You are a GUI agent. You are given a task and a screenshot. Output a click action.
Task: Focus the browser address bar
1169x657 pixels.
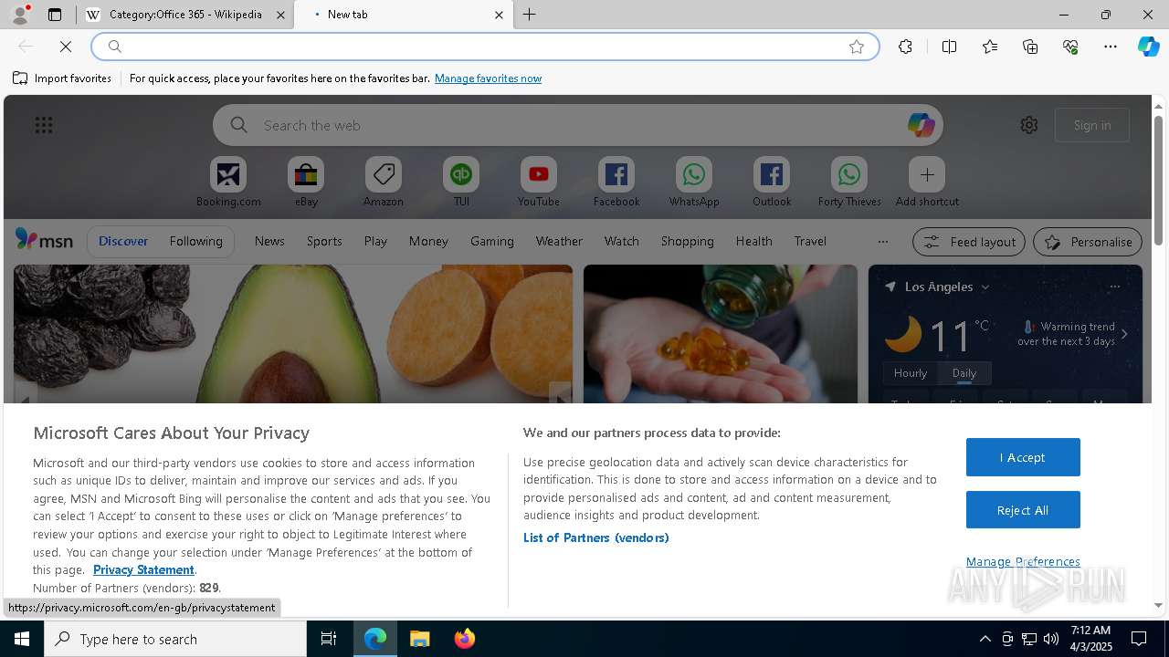(484, 47)
